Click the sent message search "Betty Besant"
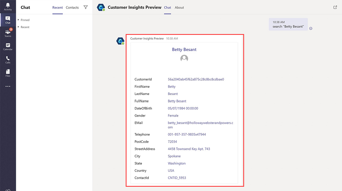Image resolution: width=342 pixels, height=191 pixels. coord(288,26)
